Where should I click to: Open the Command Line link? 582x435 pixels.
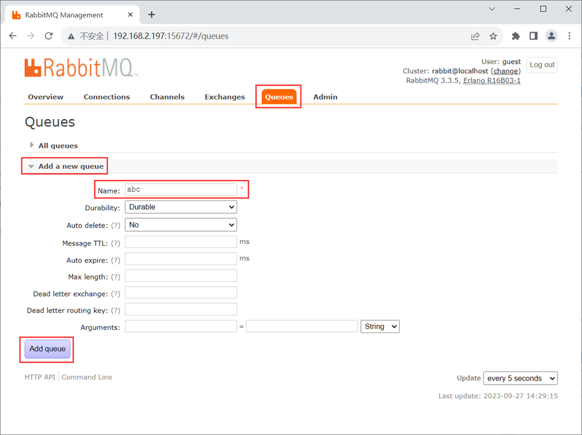click(x=87, y=377)
